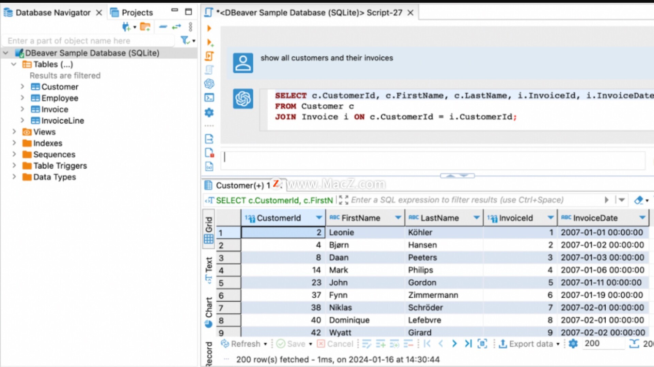Click the Cancel button
This screenshot has height=367, width=654.
point(335,344)
